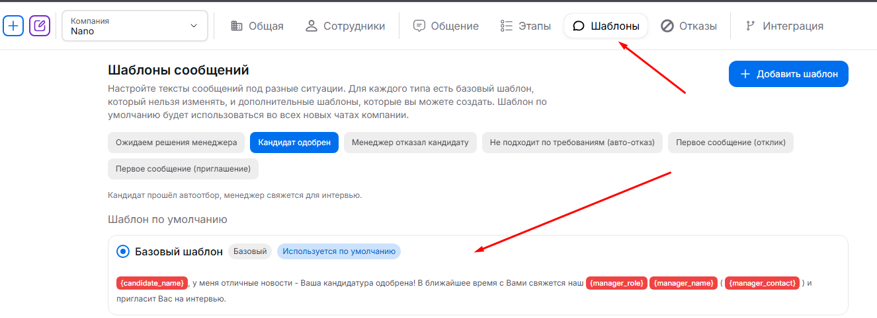Go to the Общение tab

pos(446,26)
